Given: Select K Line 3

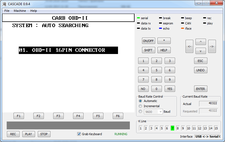Looking at the screenshot, I should 151,128.
